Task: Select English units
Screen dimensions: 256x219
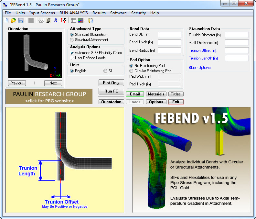Action: (78, 71)
